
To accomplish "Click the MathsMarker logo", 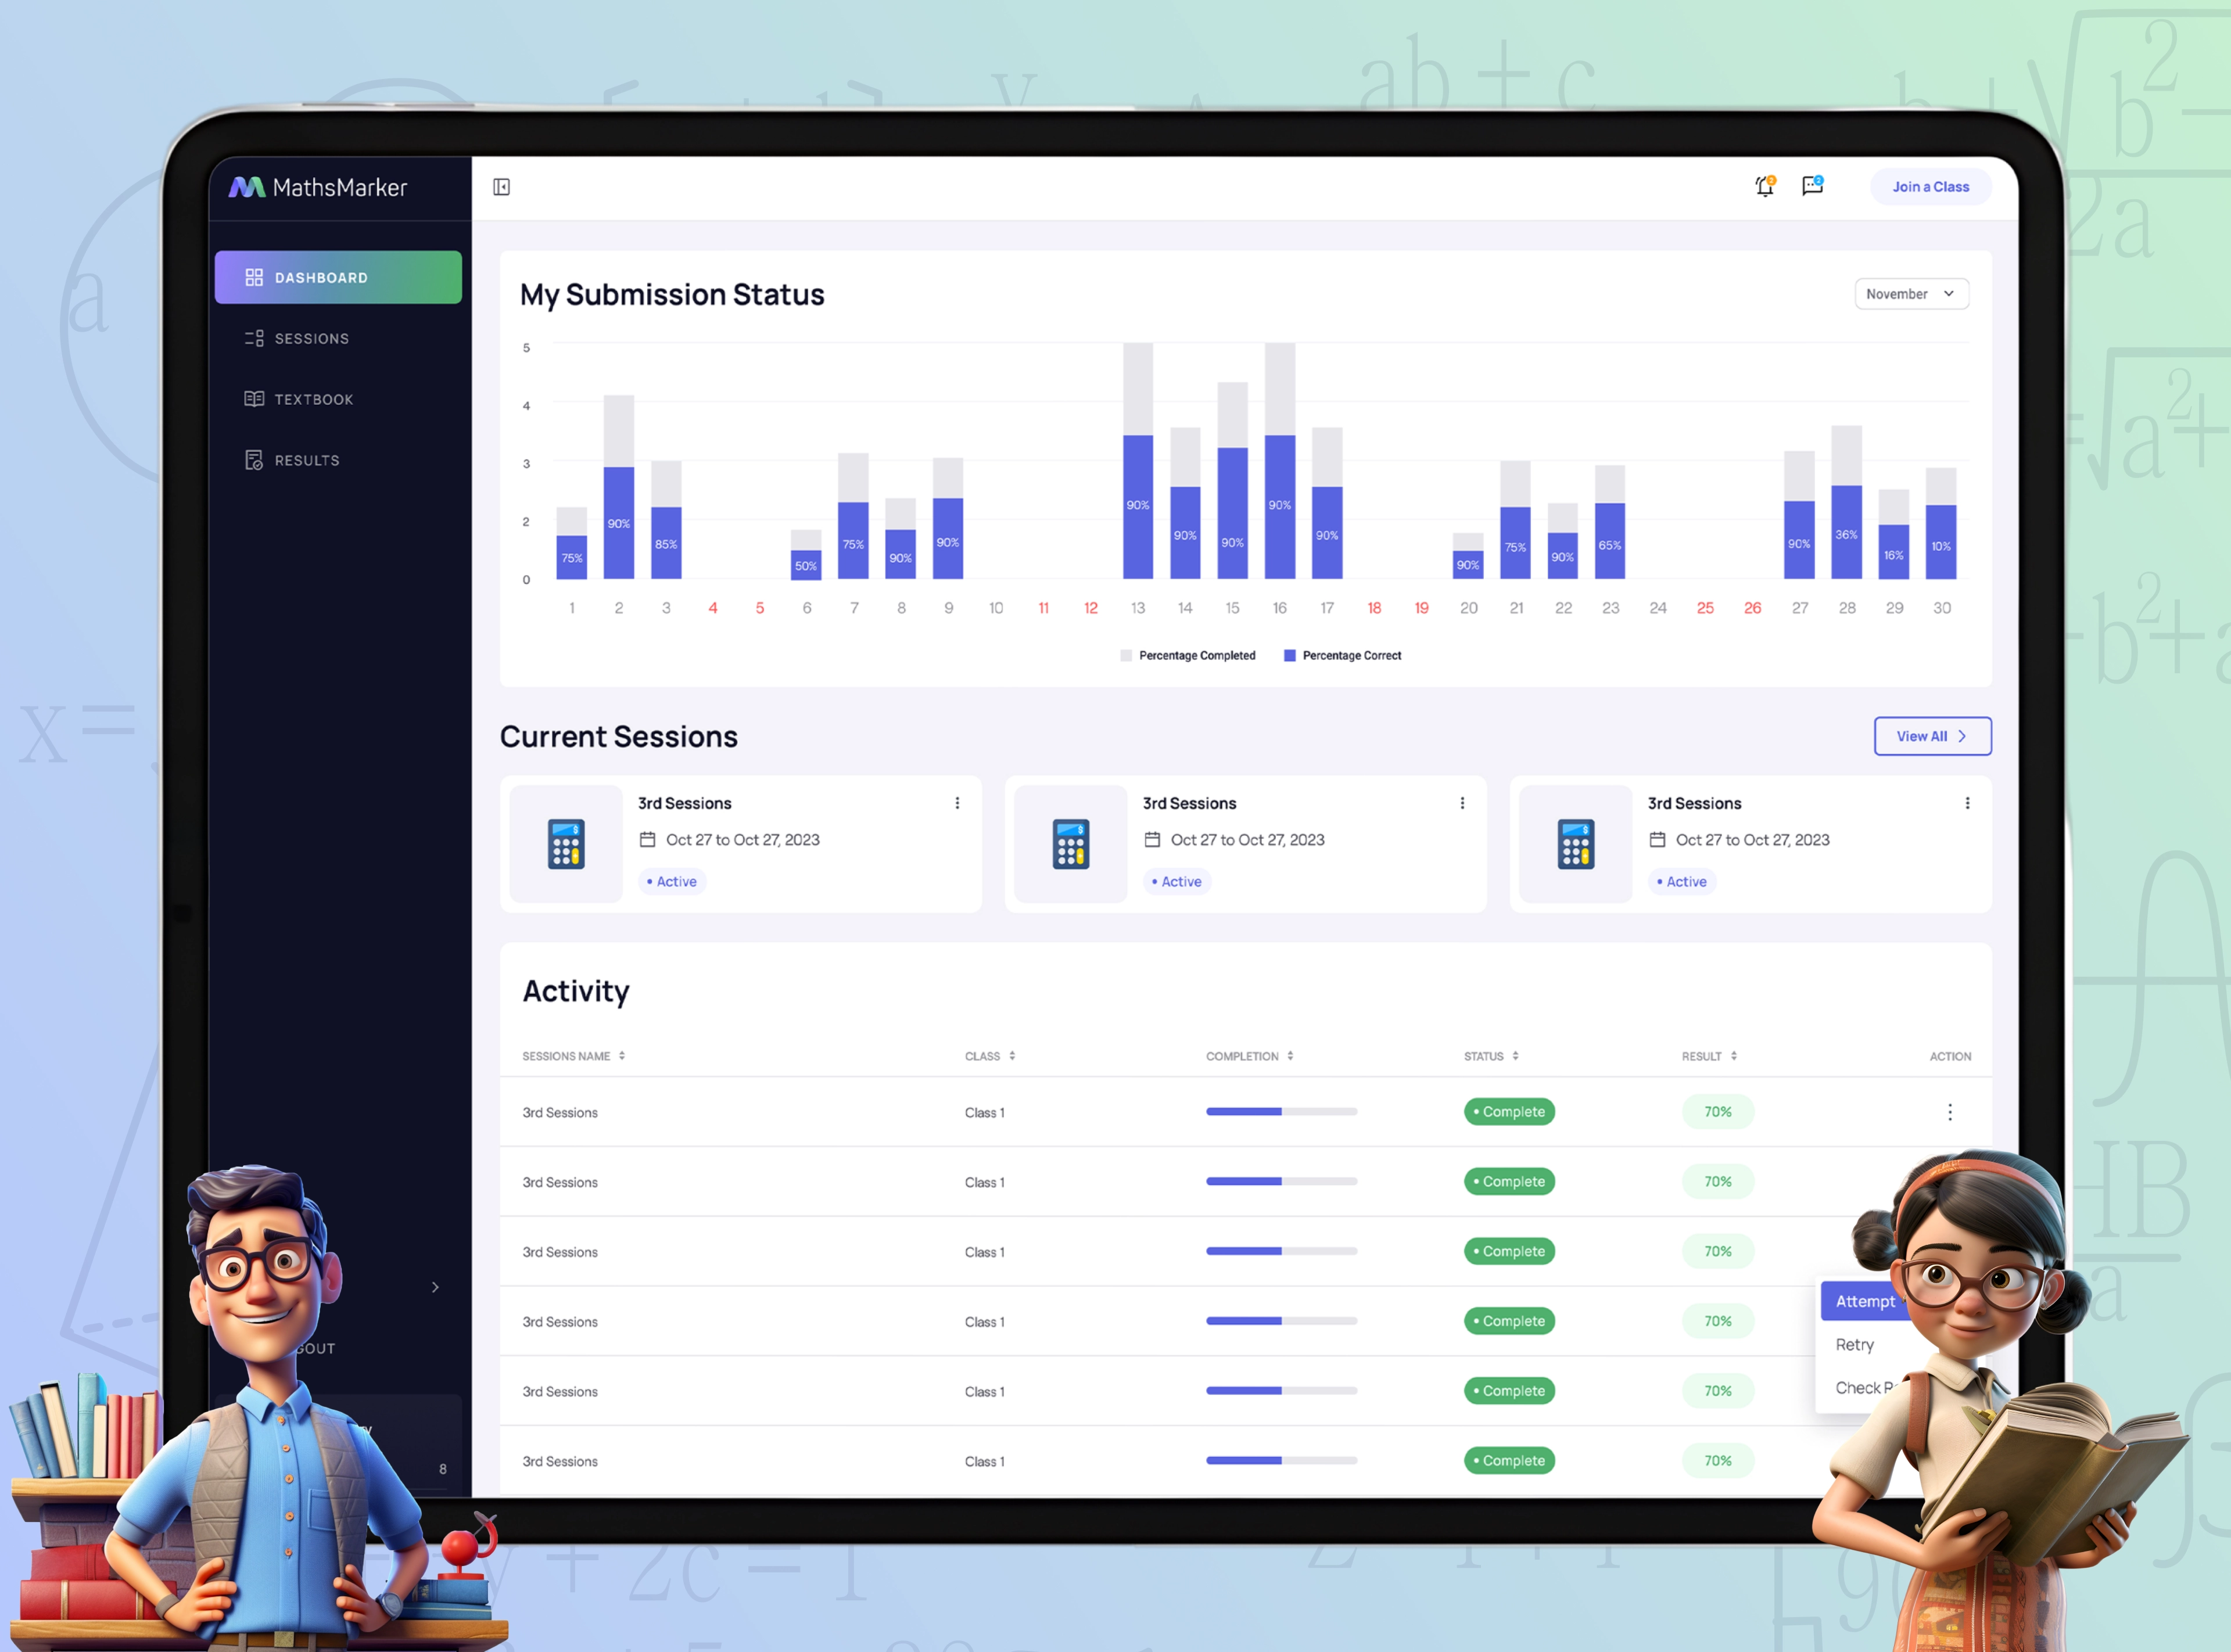I will pos(318,187).
